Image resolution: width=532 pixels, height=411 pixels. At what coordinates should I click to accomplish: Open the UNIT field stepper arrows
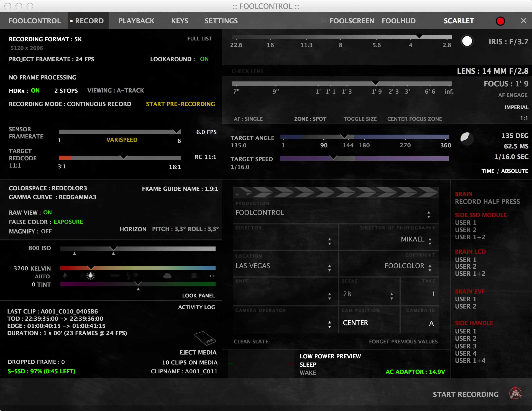[x=329, y=296]
